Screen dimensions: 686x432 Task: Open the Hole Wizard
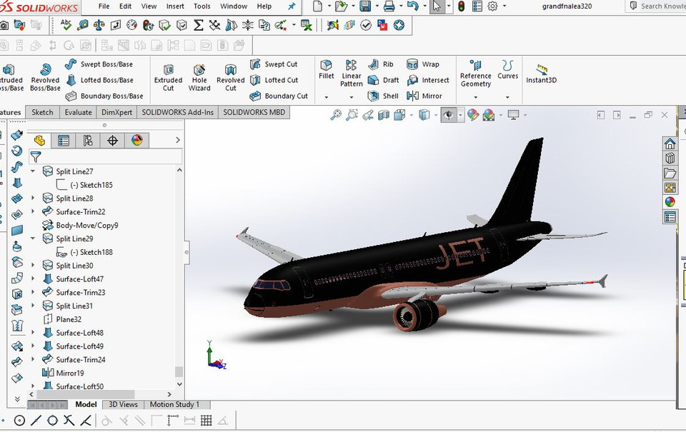[199, 76]
